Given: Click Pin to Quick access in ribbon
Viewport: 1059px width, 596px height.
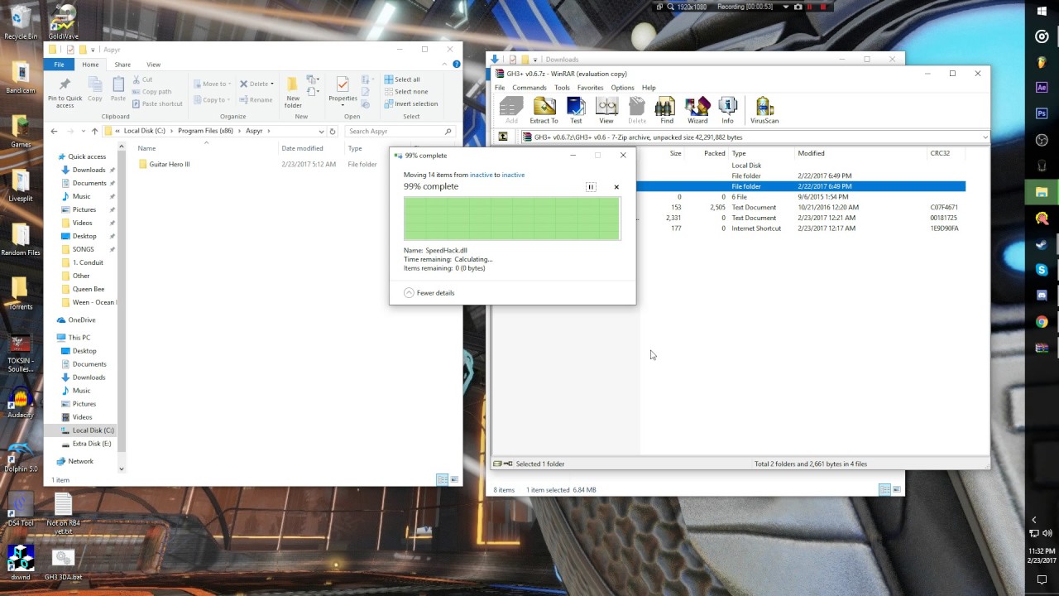Looking at the screenshot, I should pos(65,92).
